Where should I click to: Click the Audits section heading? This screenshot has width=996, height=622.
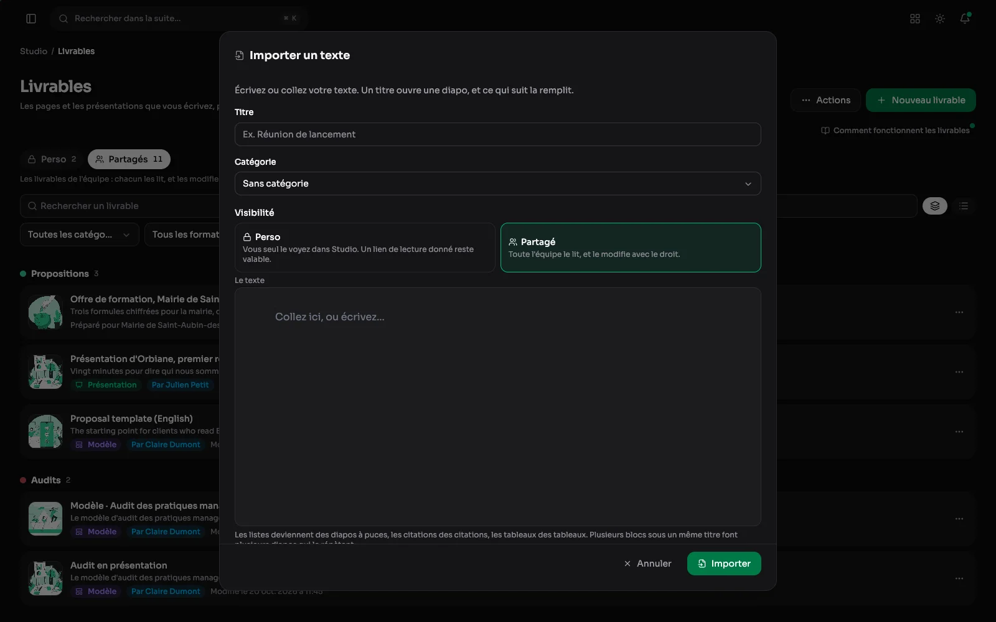point(46,480)
